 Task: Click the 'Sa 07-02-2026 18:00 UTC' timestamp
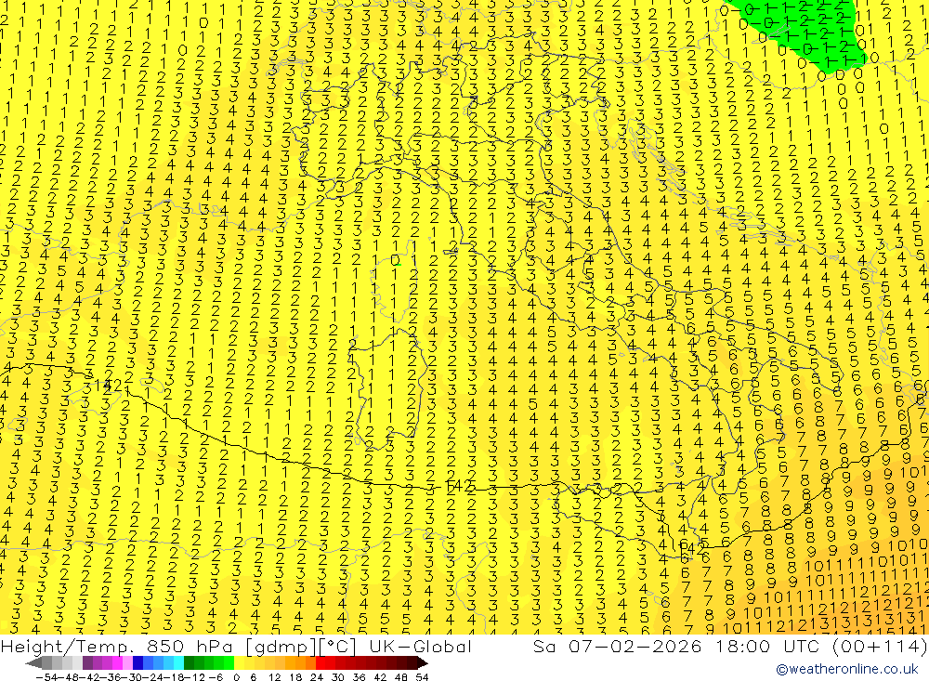pos(674,646)
